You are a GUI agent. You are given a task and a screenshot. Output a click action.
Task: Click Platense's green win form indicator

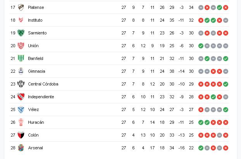[219, 7]
